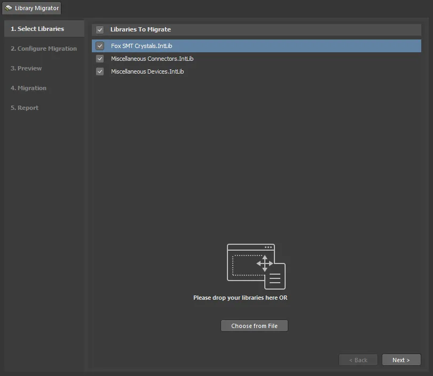Uncheck Miscellaneous Connectors.IntLib checkbox
This screenshot has height=376, width=433.
coord(100,59)
